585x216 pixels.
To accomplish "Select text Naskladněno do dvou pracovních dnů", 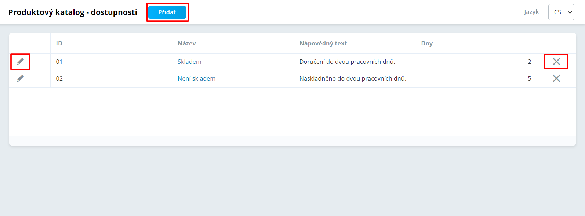I will click(353, 78).
